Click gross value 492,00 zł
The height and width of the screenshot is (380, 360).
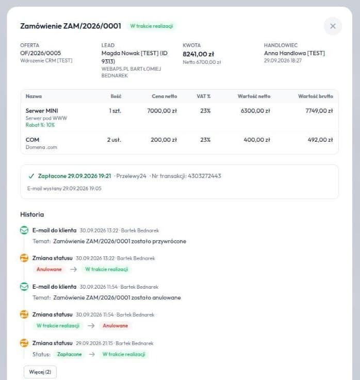pos(320,140)
